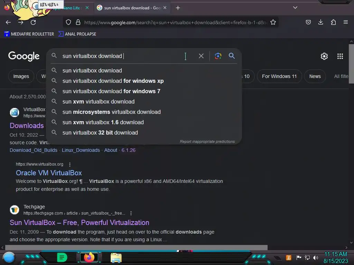Open 'Sun VirtualBox – Free, Powerful Virtualization'
Viewport: 354px width, 265px height.
click(x=79, y=223)
